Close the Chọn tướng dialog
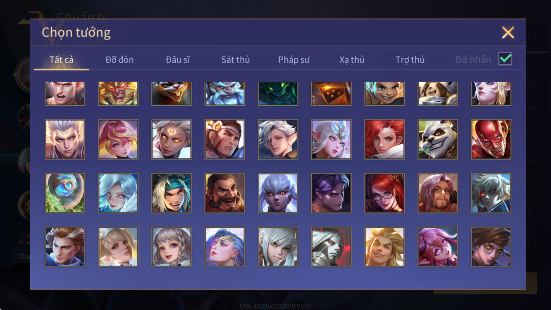551x310 pixels. pyautogui.click(x=508, y=32)
